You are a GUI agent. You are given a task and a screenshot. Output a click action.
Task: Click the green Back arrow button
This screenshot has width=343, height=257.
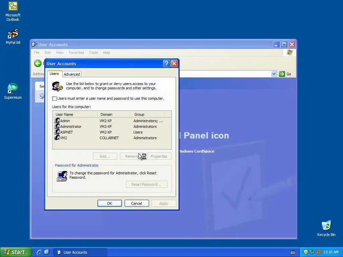click(38, 63)
